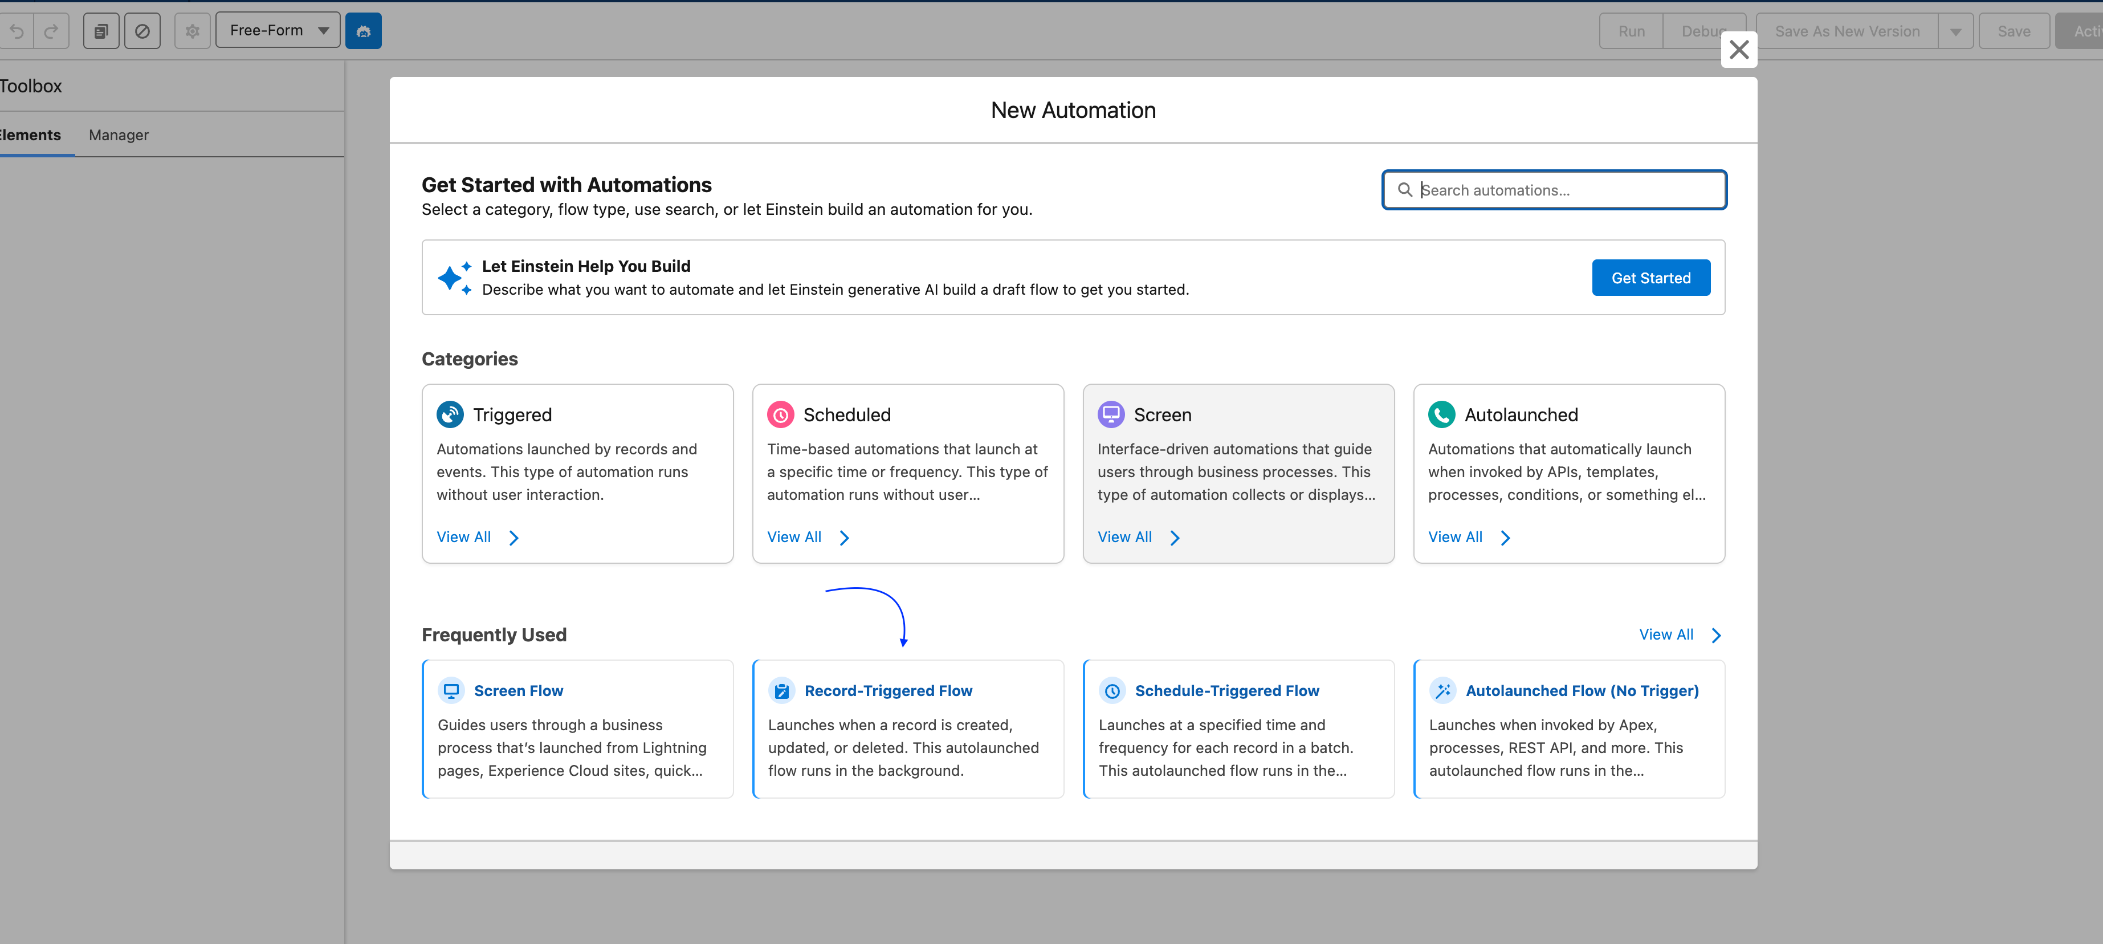
Task: Select the Record-Triggered Flow title
Action: coord(889,691)
